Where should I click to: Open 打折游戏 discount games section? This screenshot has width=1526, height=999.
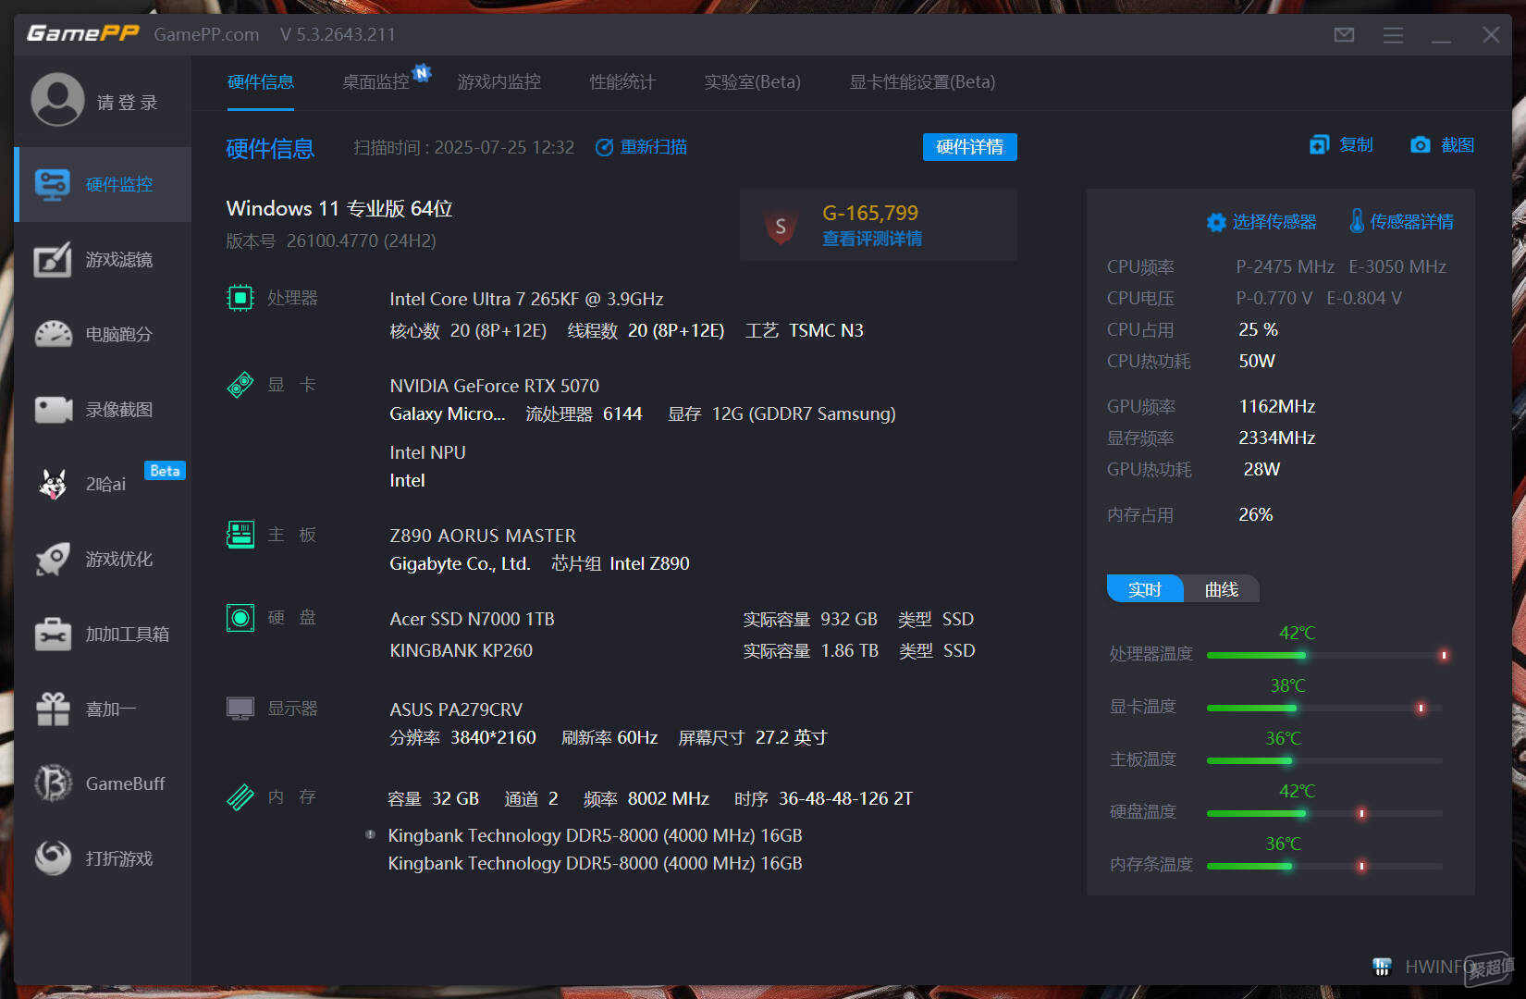coord(103,858)
